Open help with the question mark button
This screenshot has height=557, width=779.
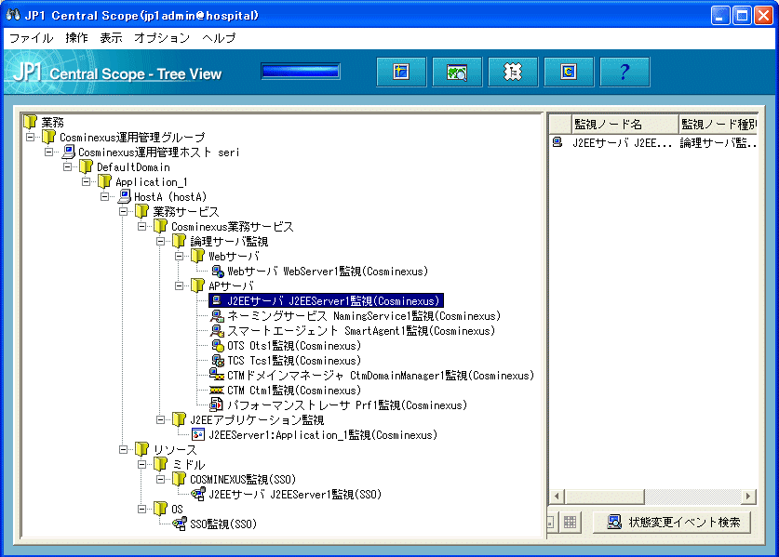(625, 72)
